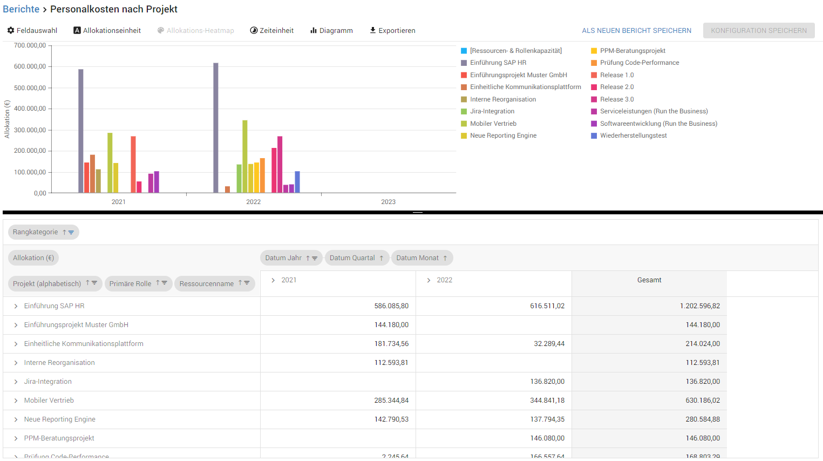Toggle sort arrow on Ressourcenname chip
The width and height of the screenshot is (823, 461).
tap(240, 283)
